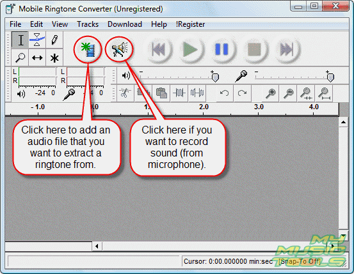Screen dimensions: 354x274
Task: Select the Selection (I-beam) tool
Action: (20, 40)
